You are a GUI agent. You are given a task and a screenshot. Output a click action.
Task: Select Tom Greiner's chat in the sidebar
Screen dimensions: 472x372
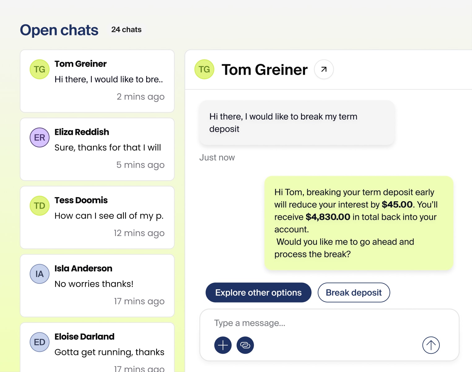[x=97, y=81]
